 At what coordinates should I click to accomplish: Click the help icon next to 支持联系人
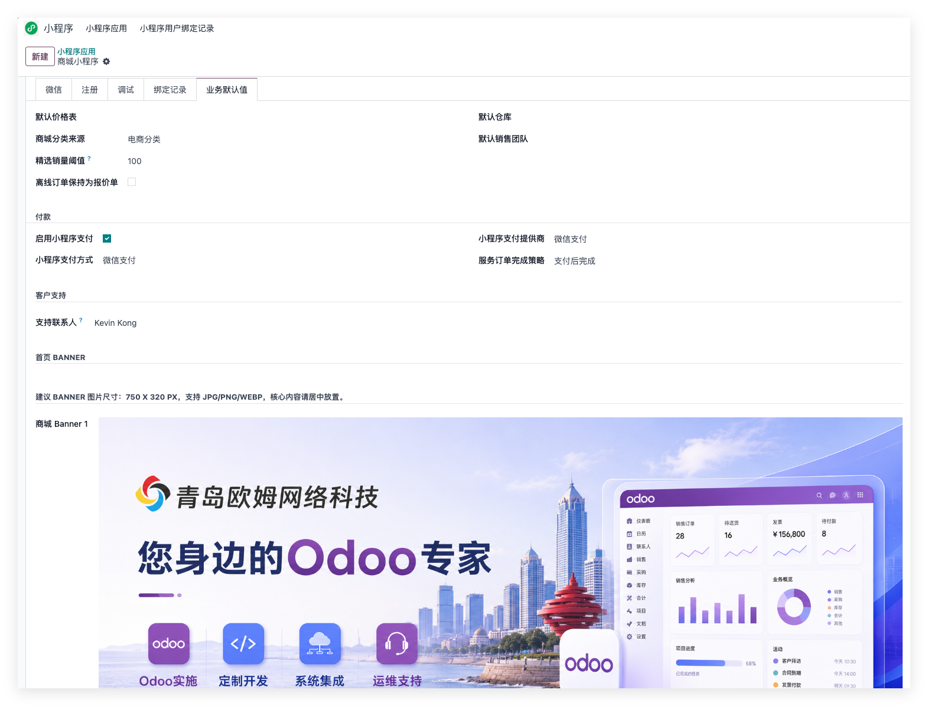[x=81, y=320]
